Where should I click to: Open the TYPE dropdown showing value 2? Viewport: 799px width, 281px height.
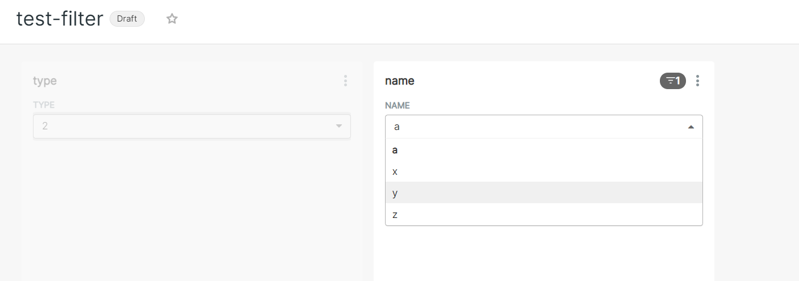coord(192,126)
